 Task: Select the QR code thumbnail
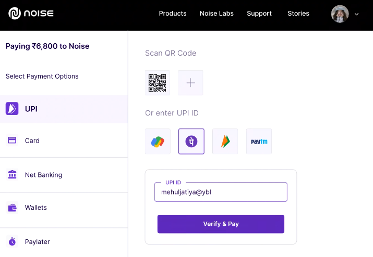[x=158, y=83]
